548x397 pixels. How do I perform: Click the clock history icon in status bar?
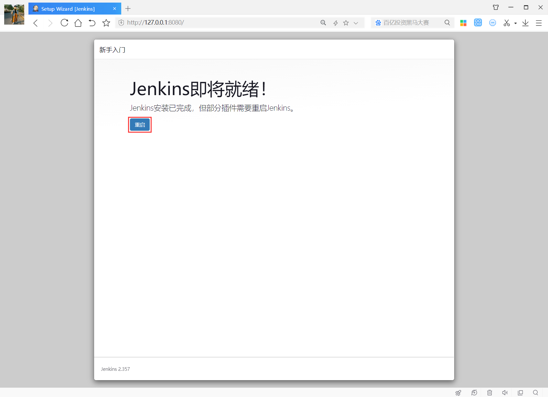pos(474,393)
